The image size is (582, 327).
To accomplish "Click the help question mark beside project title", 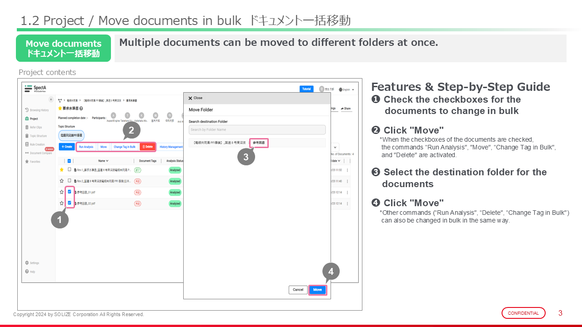I will coord(81,109).
